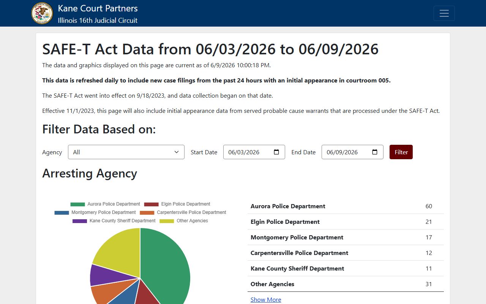Viewport: 486px width, 304px height.
Task: Click the Kane Court Partners title link
Action: [98, 8]
